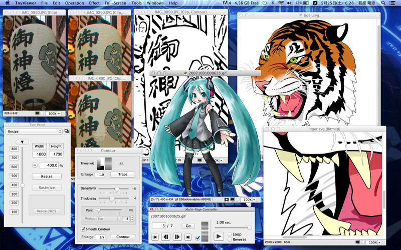Click the volume icon in menu bar
This screenshot has height=250, width=401.
289,3
